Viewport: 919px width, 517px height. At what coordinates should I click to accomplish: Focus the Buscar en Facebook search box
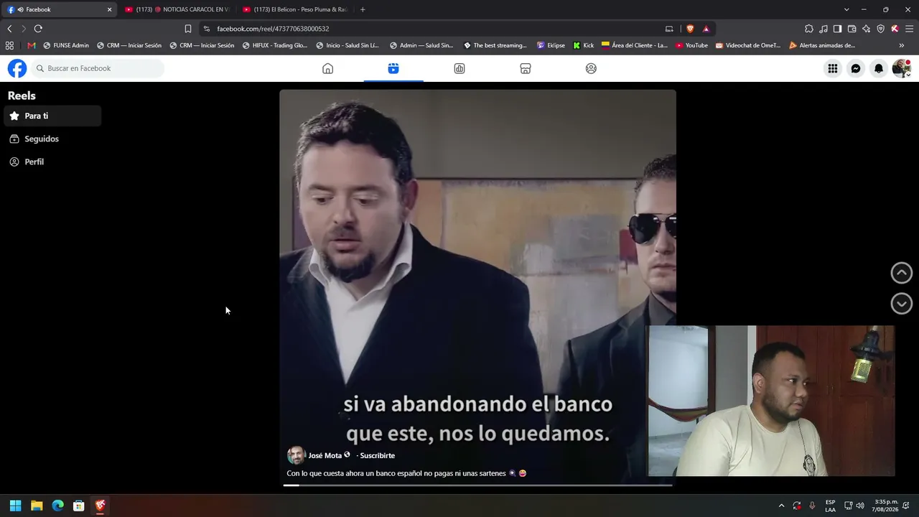coord(98,68)
